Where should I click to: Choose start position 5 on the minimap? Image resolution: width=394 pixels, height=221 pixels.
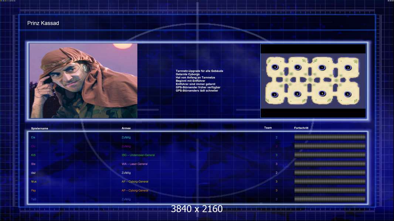click(348, 94)
